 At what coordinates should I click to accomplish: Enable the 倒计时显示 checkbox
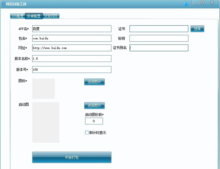click(87, 132)
